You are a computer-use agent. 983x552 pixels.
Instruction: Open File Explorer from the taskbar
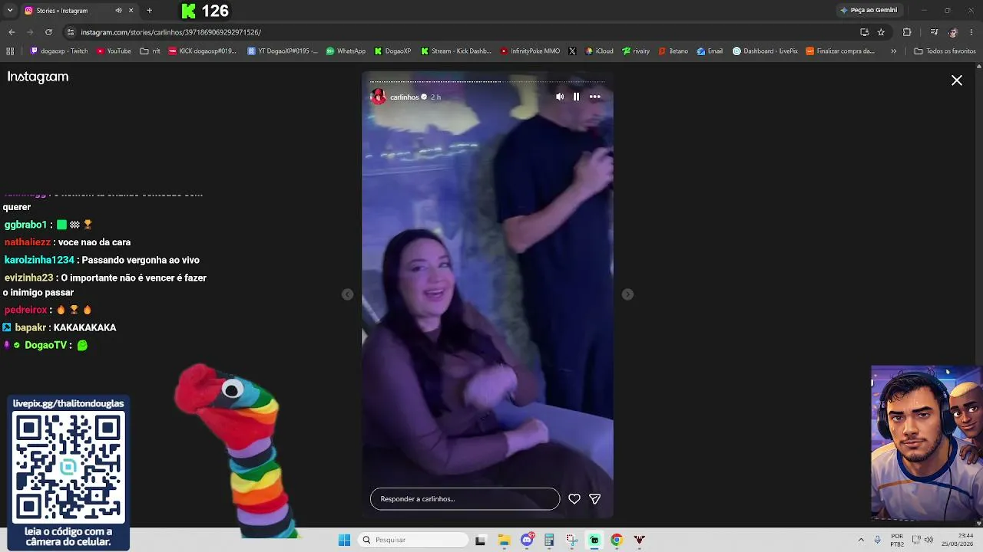pos(504,540)
